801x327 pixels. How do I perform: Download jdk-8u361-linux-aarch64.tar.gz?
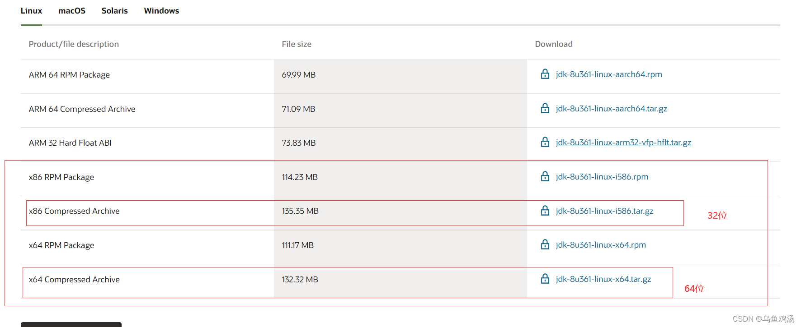[612, 109]
